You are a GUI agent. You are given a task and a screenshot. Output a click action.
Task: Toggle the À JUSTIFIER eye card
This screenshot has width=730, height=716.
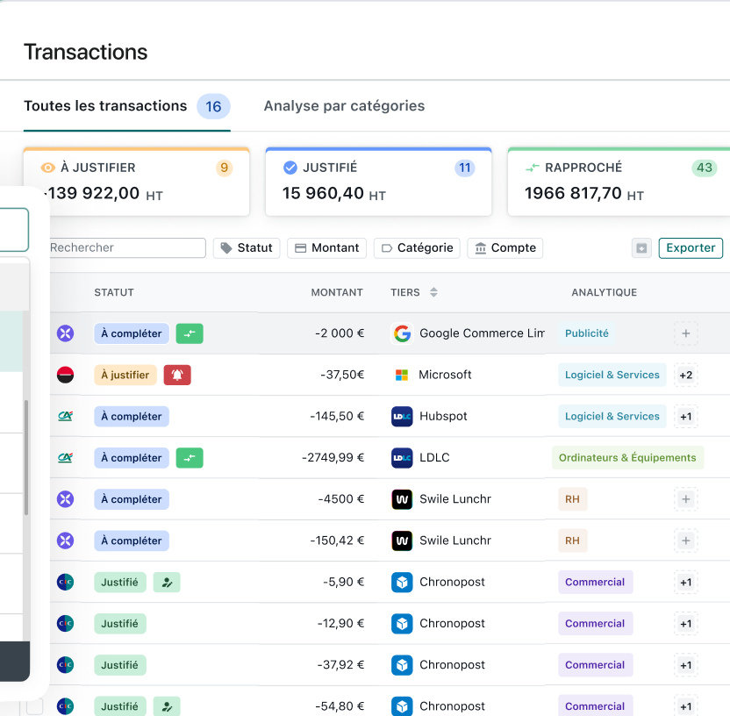click(x=136, y=182)
